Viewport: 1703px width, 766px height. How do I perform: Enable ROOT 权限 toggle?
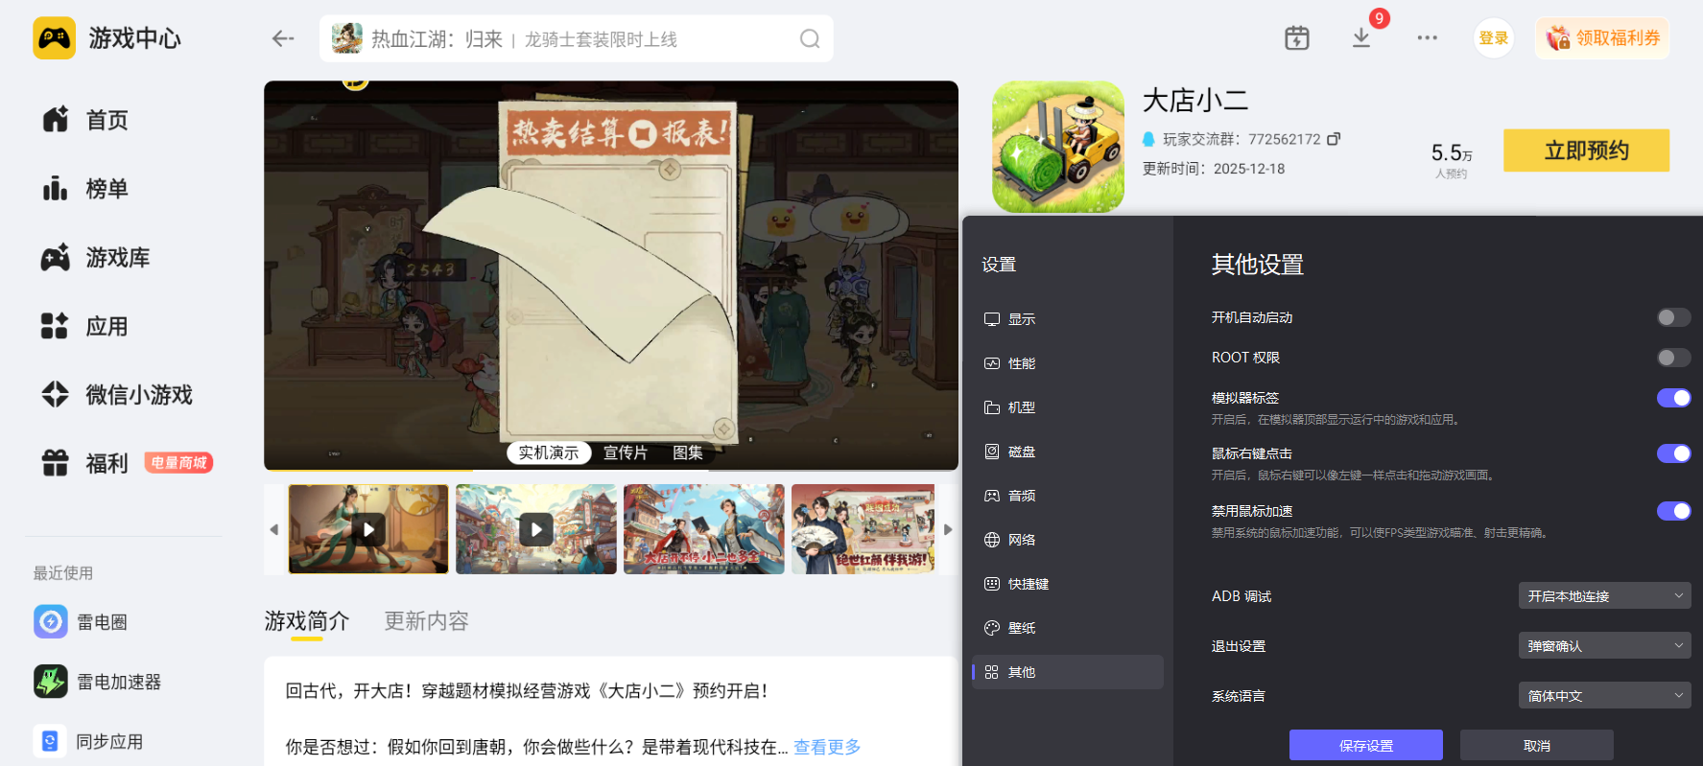[x=1673, y=358]
